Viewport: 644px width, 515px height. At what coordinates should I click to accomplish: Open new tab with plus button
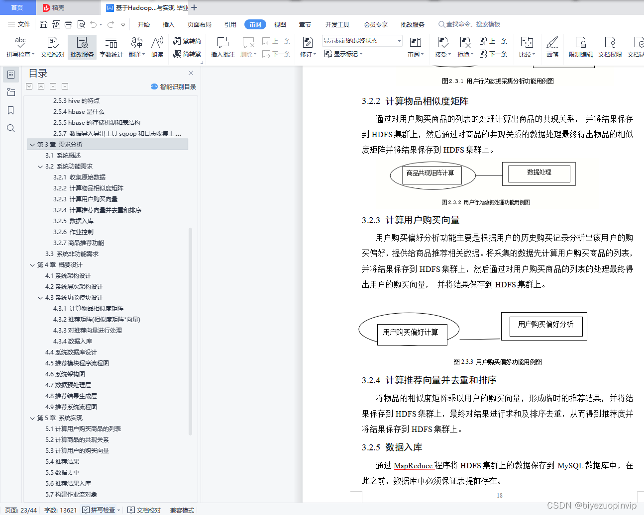click(194, 7)
